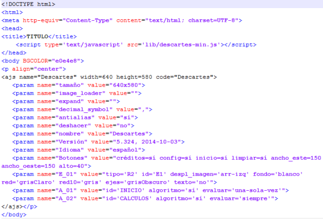The image size is (323, 219).
Task: Click width=640 in the ajs tag
Action: tap(96, 77)
